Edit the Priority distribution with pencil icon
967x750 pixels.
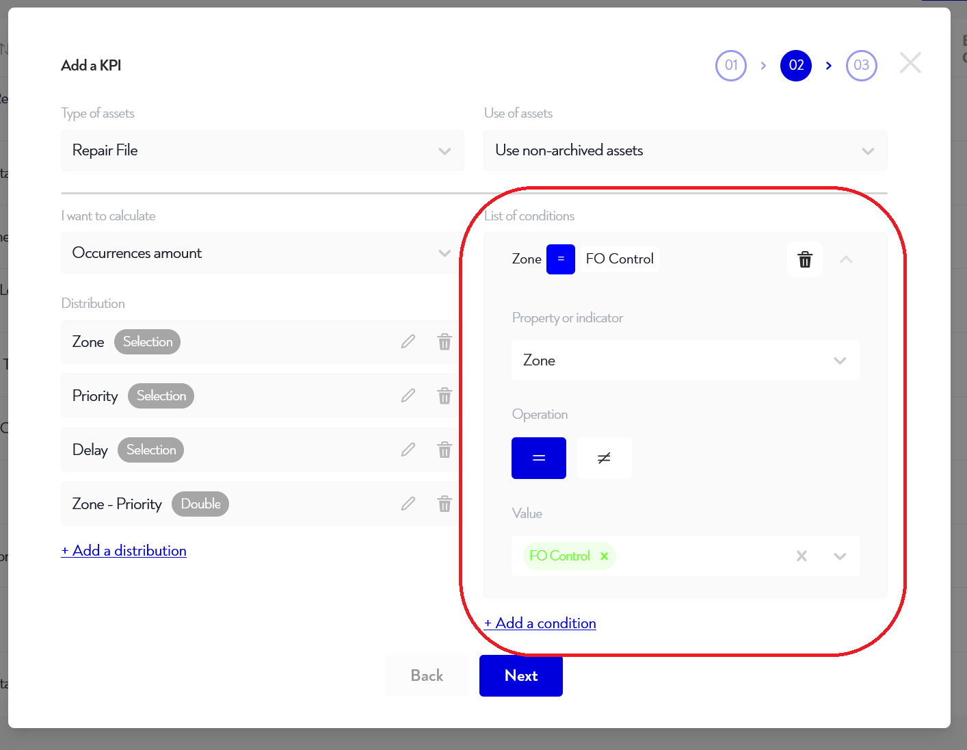click(x=408, y=396)
